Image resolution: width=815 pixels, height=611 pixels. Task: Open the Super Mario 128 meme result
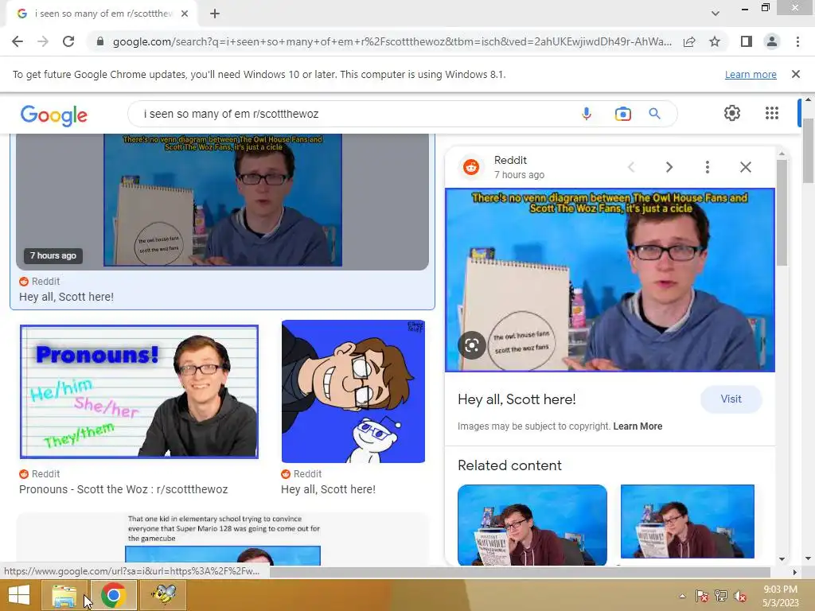(x=224, y=539)
